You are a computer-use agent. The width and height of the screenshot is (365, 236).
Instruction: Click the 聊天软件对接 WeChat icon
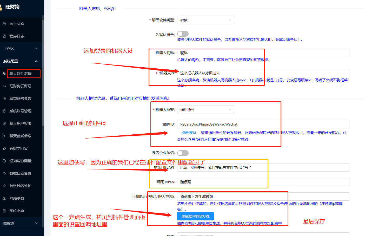point(4,74)
